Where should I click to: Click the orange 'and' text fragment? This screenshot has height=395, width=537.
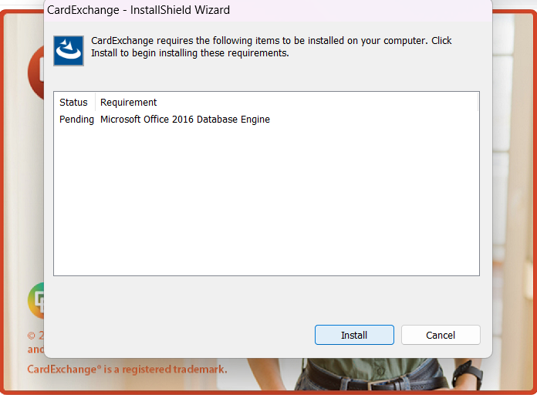(35, 349)
